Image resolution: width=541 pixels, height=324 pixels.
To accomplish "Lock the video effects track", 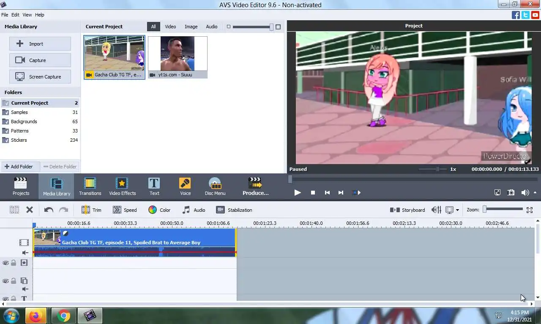I will pos(14,263).
